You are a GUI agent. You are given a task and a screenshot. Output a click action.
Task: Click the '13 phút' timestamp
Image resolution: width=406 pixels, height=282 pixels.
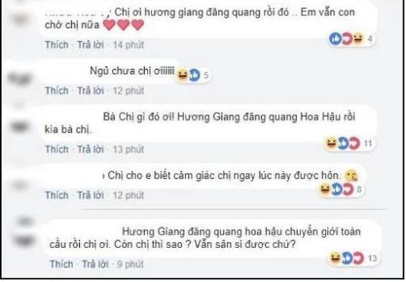point(129,149)
